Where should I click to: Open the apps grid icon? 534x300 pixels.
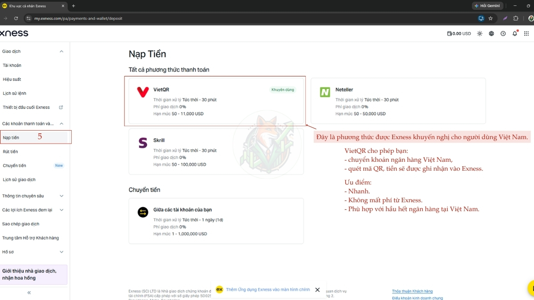pyautogui.click(x=526, y=33)
